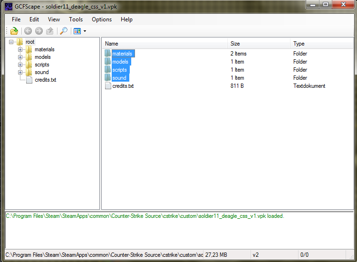This screenshot has height=262, width=357.
Task: Close the GCFScape window
Action: (343, 4)
